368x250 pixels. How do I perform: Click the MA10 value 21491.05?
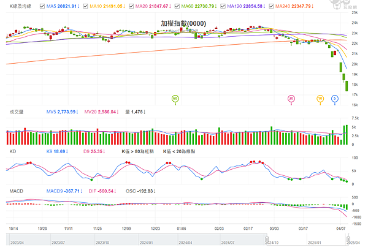point(113,6)
